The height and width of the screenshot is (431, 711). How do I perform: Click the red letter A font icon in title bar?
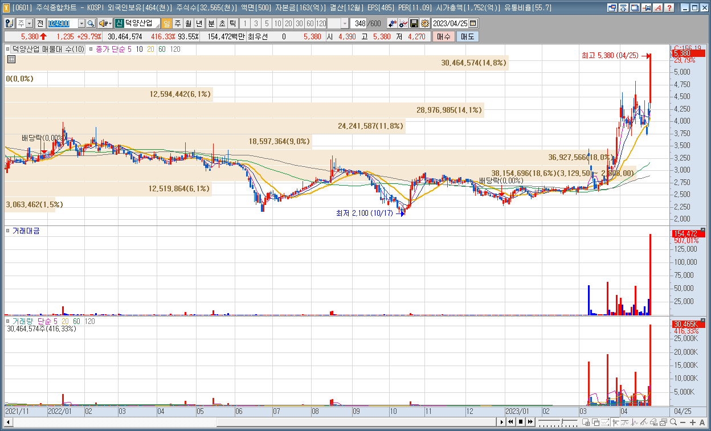coord(658,8)
